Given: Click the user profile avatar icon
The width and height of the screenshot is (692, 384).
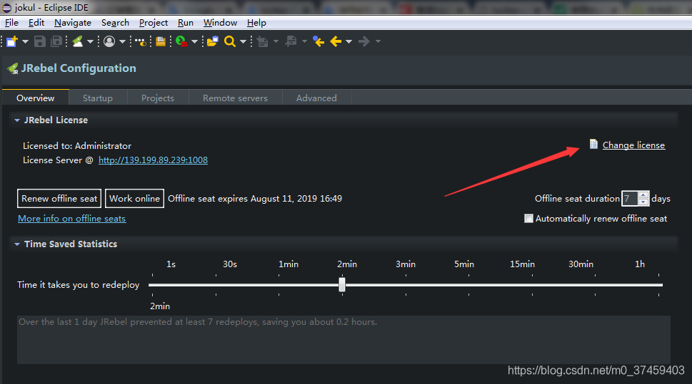Looking at the screenshot, I should click(x=109, y=41).
